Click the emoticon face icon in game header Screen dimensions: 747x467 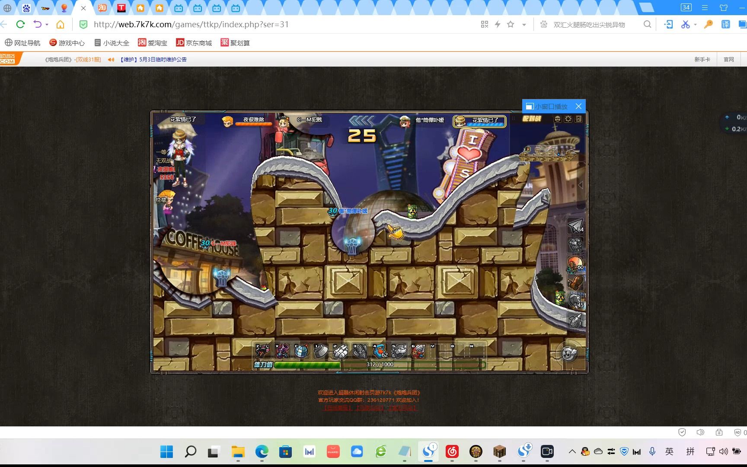pyautogui.click(x=558, y=119)
